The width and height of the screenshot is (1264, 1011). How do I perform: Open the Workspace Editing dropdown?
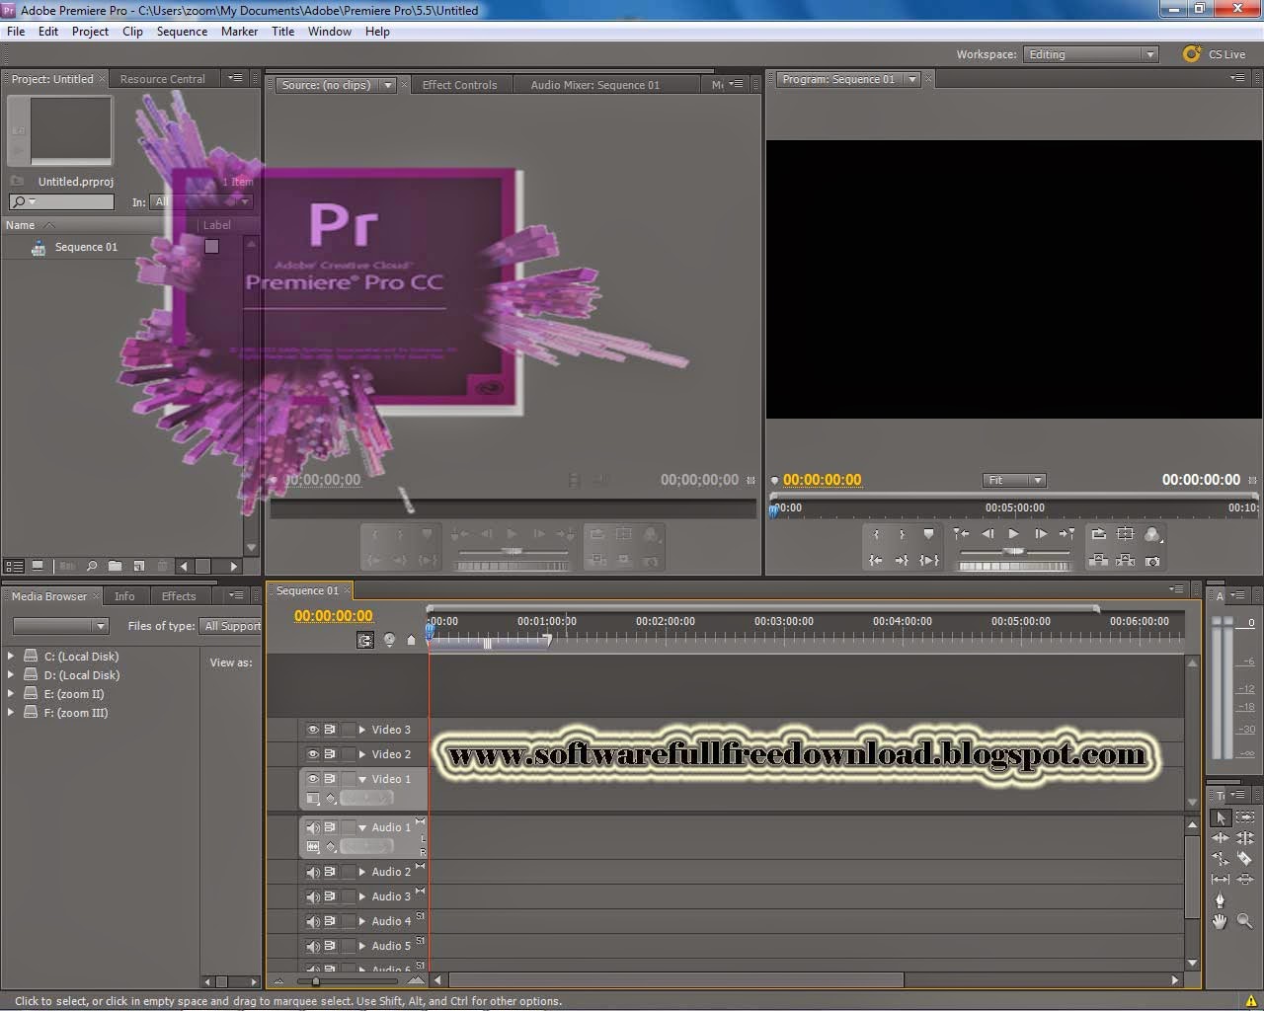click(x=1090, y=54)
